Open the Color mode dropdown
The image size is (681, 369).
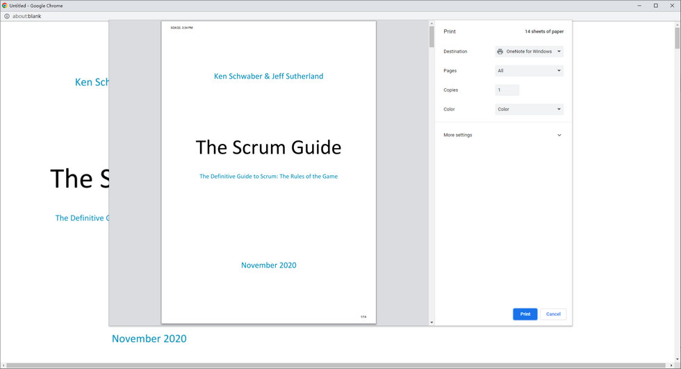(529, 109)
